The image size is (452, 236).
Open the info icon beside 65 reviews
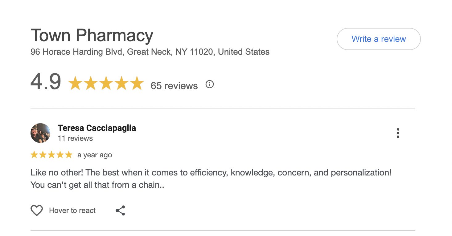(210, 84)
